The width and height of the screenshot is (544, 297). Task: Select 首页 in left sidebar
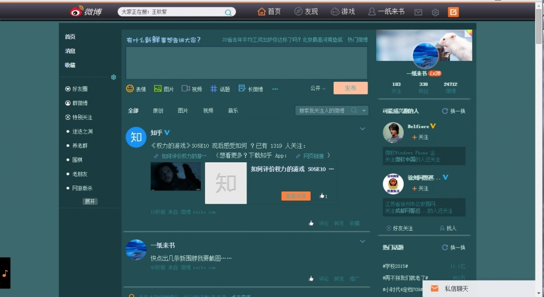[x=70, y=37]
